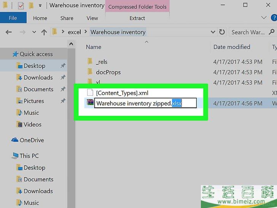277x208 pixels.
Task: Select Downloads under Quick access
Action: click(x=38, y=77)
